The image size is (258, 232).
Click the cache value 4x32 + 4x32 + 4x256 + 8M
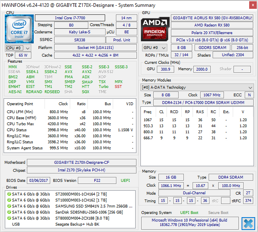[x=95, y=55]
